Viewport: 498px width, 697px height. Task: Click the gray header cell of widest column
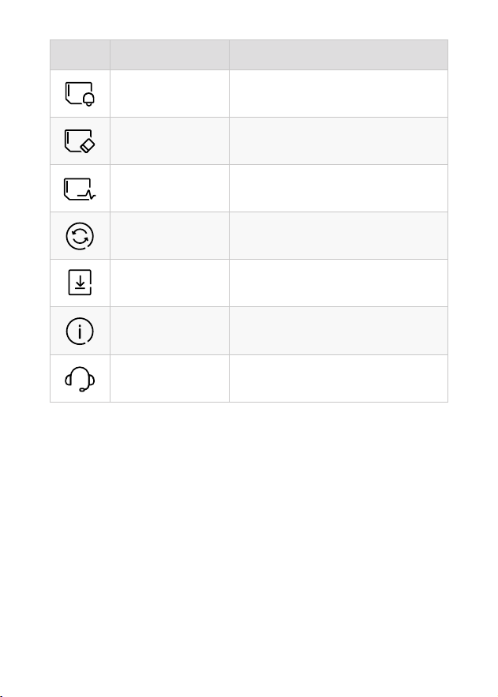click(x=339, y=54)
